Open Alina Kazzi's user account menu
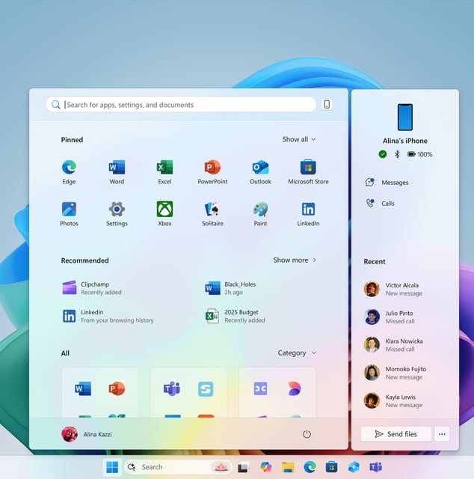 click(87, 434)
